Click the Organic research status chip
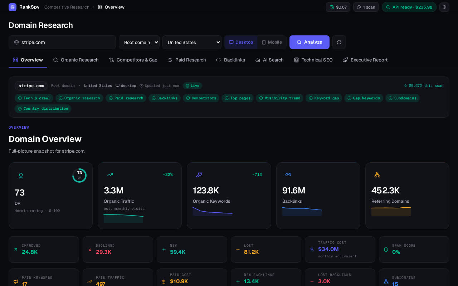This screenshot has height=286, width=458. [79, 98]
